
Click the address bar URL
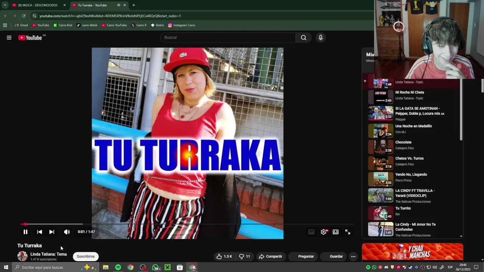click(110, 16)
